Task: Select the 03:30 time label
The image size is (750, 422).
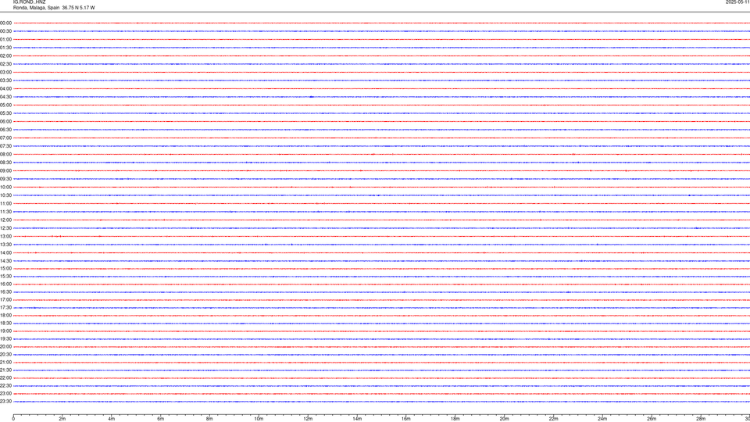Action: point(5,80)
